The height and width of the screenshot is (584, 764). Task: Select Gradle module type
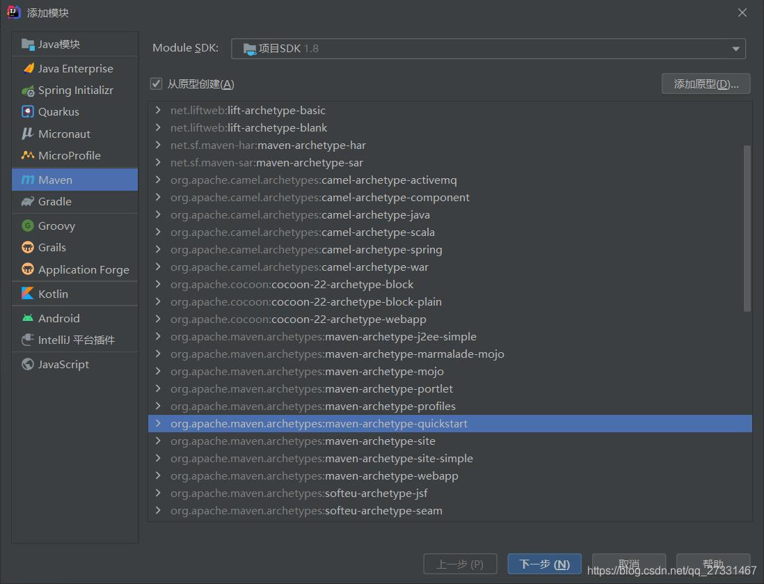(x=75, y=201)
